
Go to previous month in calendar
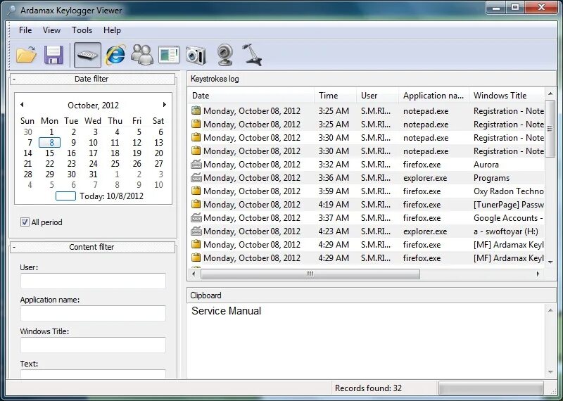[22, 104]
